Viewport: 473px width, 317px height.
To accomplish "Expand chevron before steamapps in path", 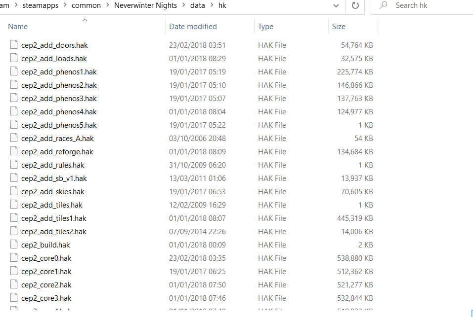I will click(16, 5).
